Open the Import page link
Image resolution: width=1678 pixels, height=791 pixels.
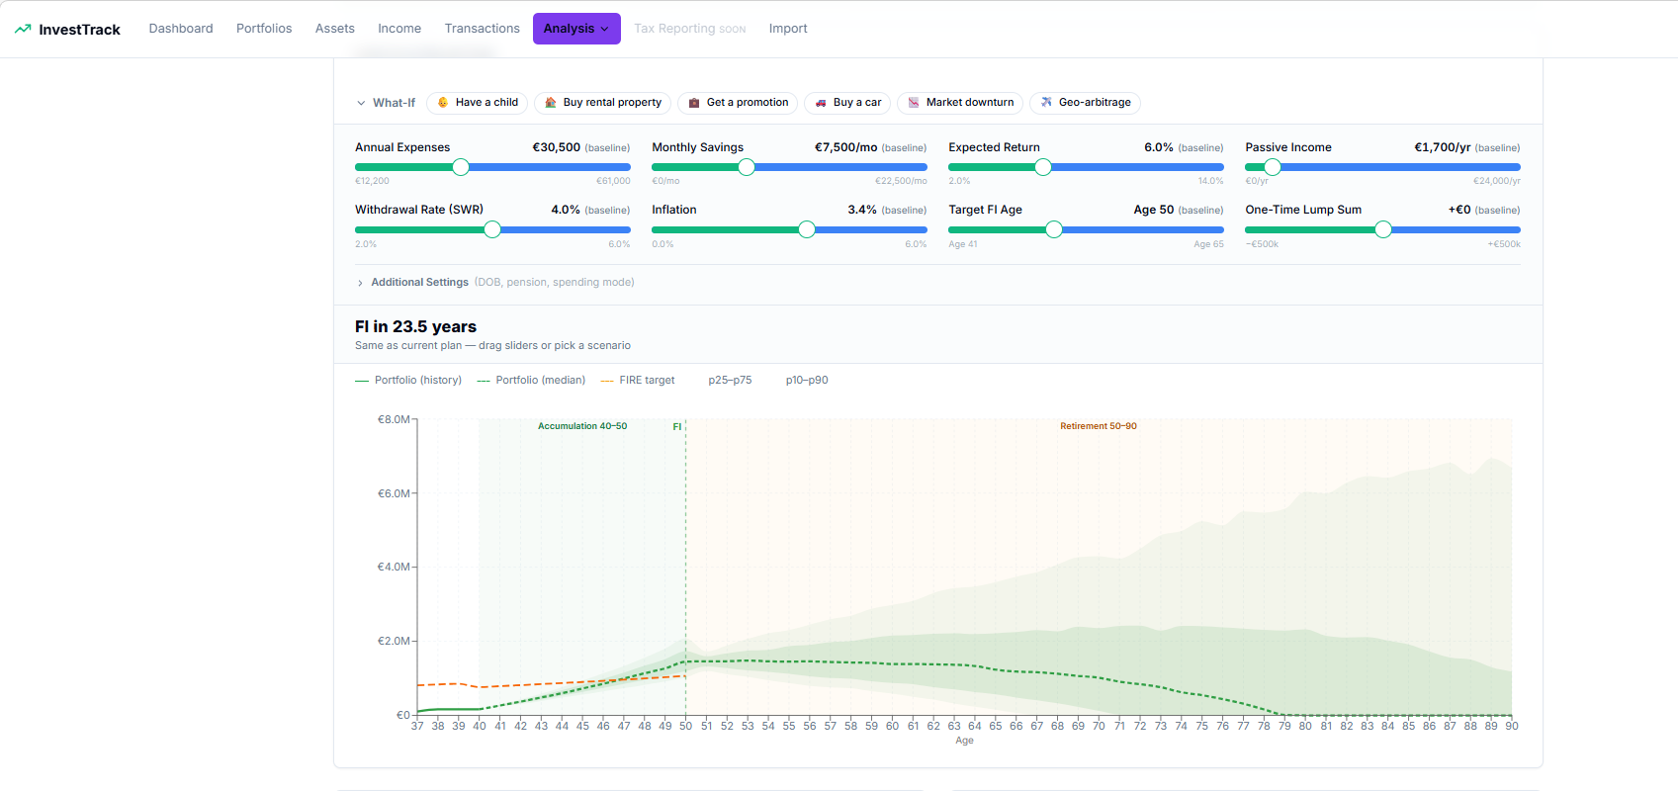click(x=788, y=29)
